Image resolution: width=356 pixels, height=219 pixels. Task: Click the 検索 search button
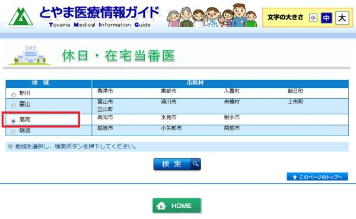tap(177, 164)
